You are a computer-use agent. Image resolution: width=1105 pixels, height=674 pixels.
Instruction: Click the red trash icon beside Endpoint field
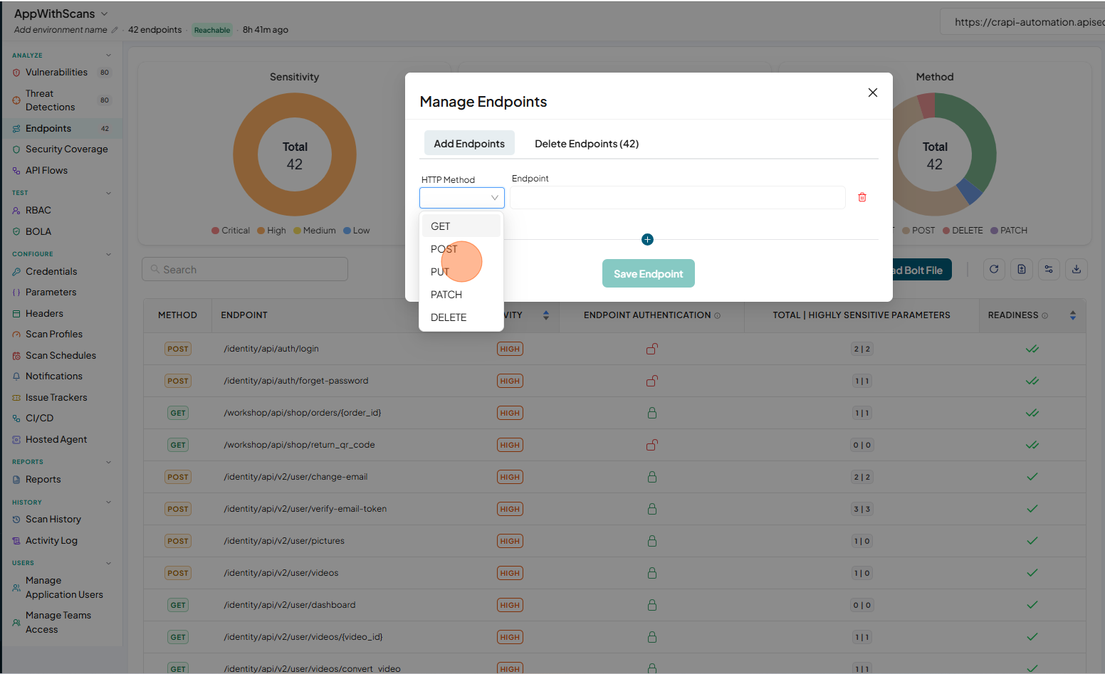click(x=862, y=197)
